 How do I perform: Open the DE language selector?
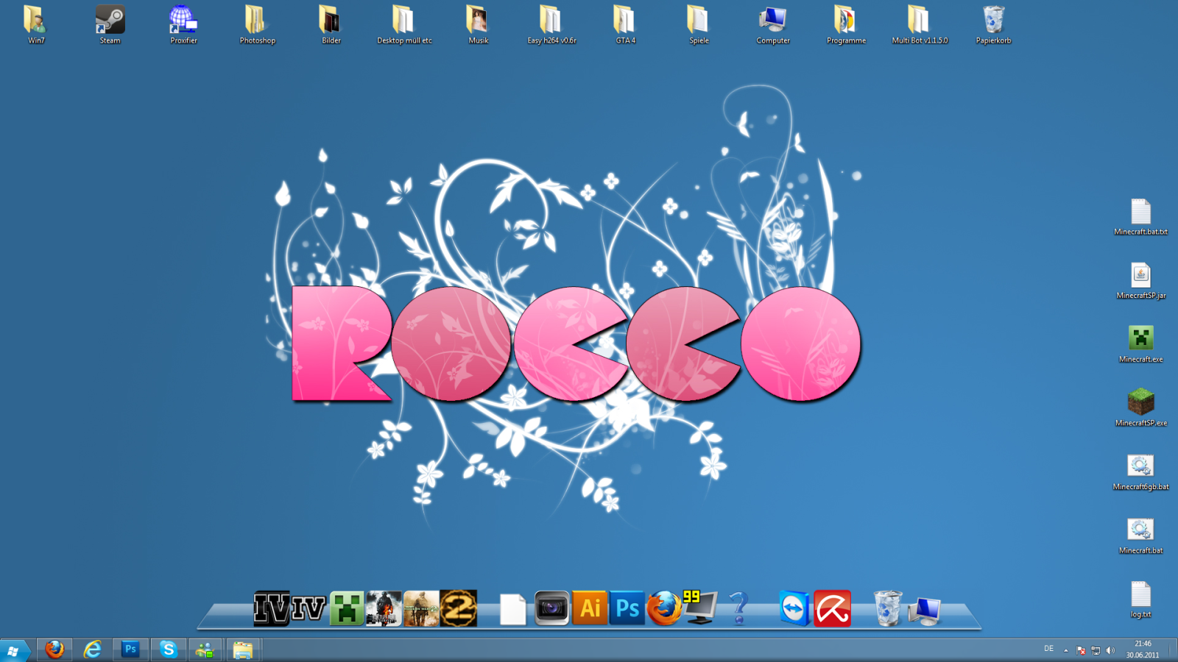click(x=1048, y=649)
